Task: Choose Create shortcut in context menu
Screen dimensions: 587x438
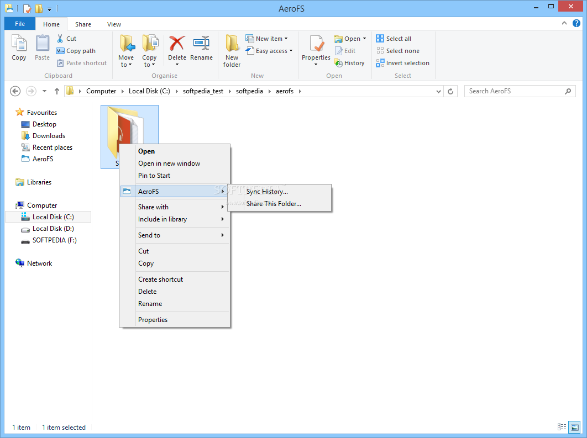Action: click(175, 279)
